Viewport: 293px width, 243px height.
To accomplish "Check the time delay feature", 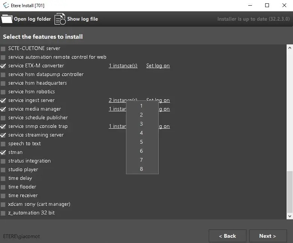I will tap(3, 178).
